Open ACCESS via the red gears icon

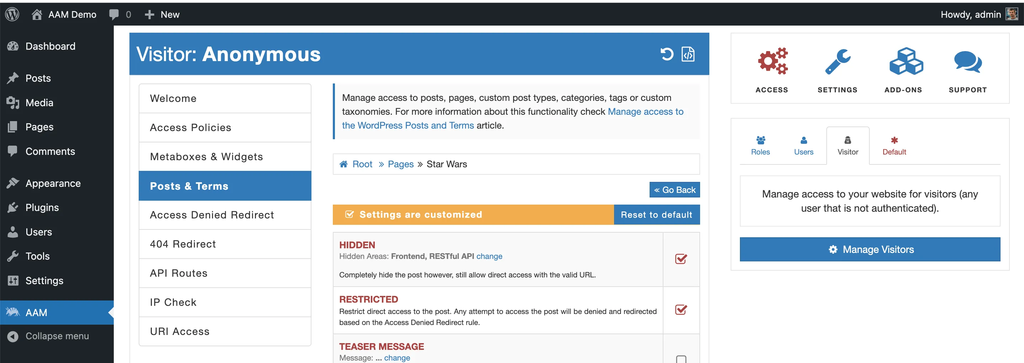pyautogui.click(x=772, y=61)
